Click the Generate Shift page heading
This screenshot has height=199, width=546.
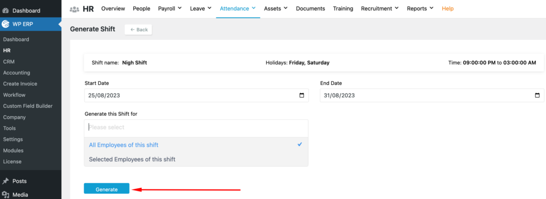[x=93, y=29]
